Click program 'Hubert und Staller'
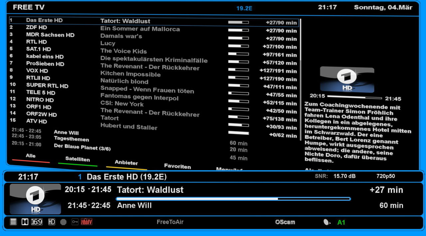The image size is (426, 236). point(129,126)
